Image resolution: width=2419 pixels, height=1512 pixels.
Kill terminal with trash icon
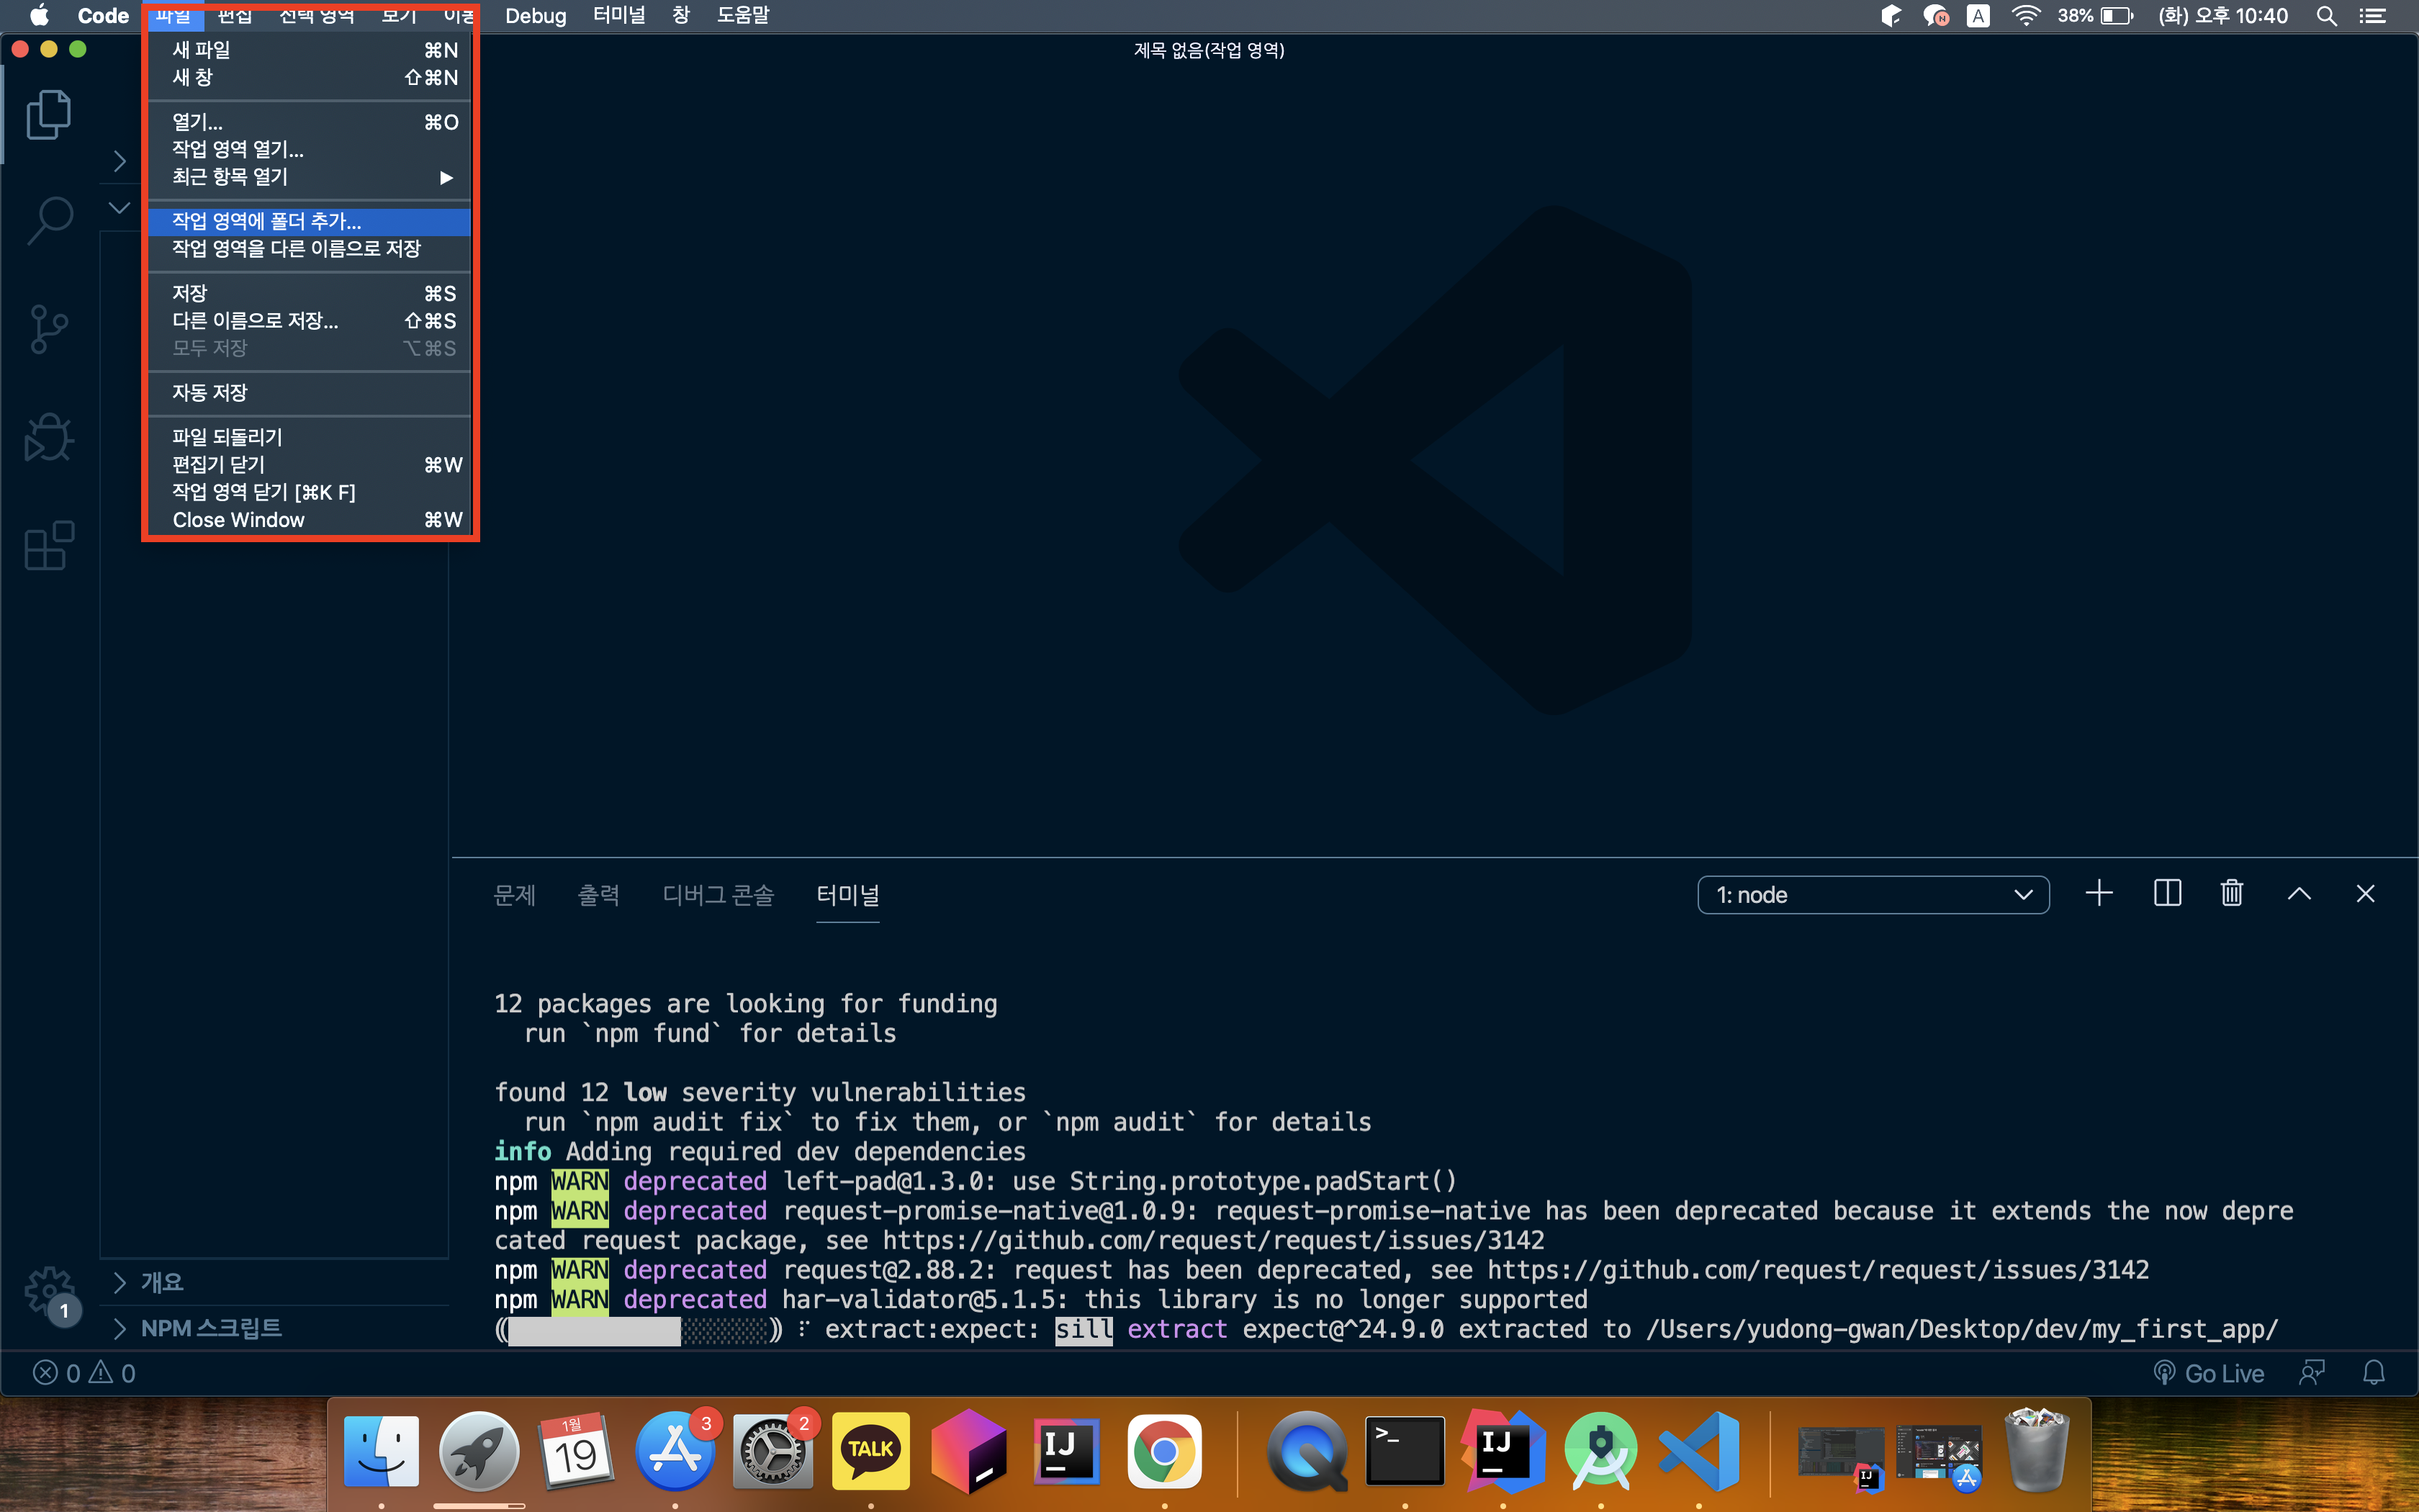[2231, 894]
